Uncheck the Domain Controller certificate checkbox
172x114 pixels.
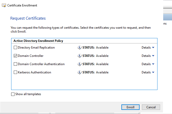click(x=16, y=56)
